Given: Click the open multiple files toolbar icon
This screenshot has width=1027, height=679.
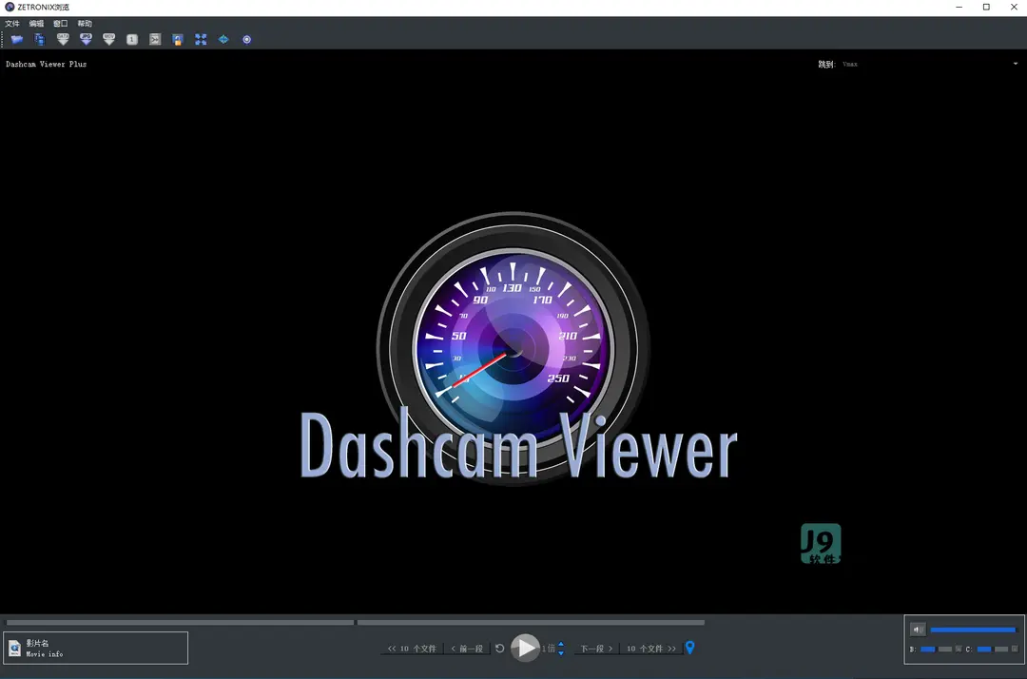Looking at the screenshot, I should pos(40,39).
